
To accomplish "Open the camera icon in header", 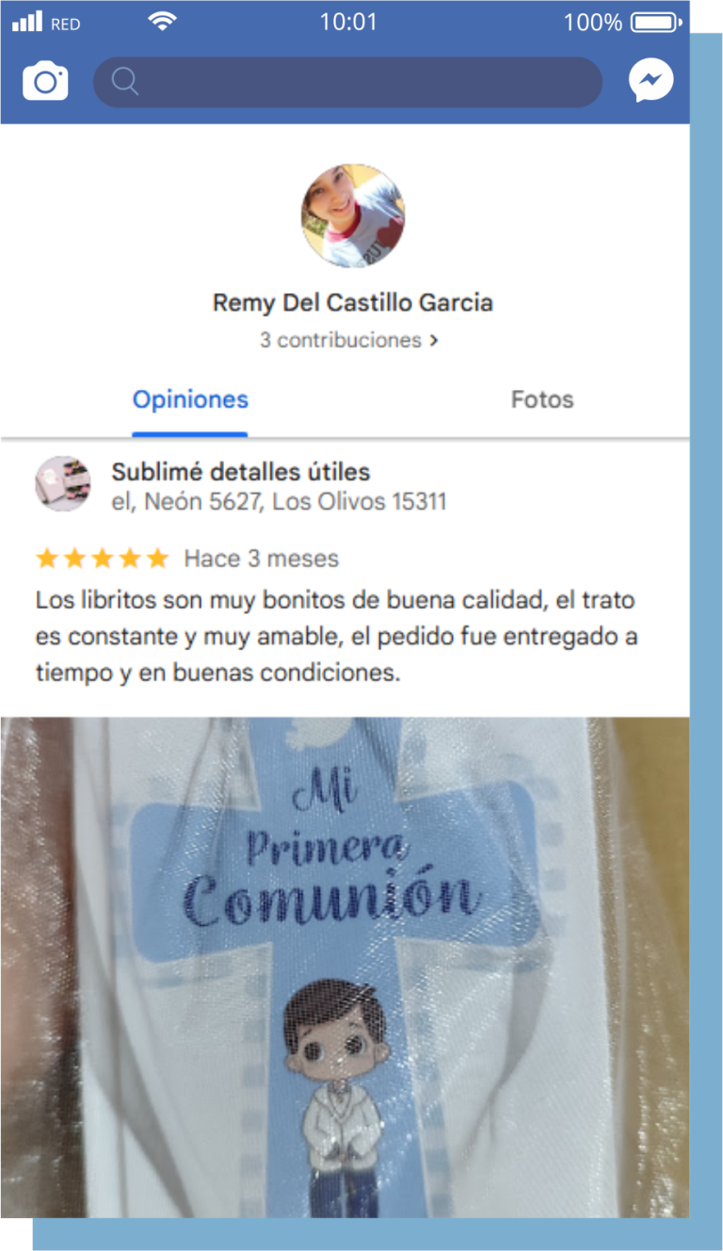I will [x=45, y=82].
